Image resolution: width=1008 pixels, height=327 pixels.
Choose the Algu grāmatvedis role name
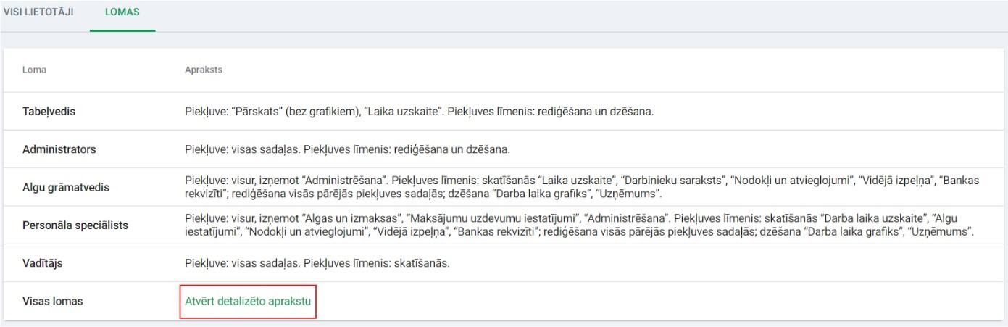tap(66, 187)
